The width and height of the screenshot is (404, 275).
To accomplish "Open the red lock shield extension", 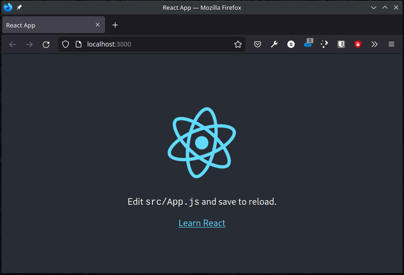I will click(358, 44).
